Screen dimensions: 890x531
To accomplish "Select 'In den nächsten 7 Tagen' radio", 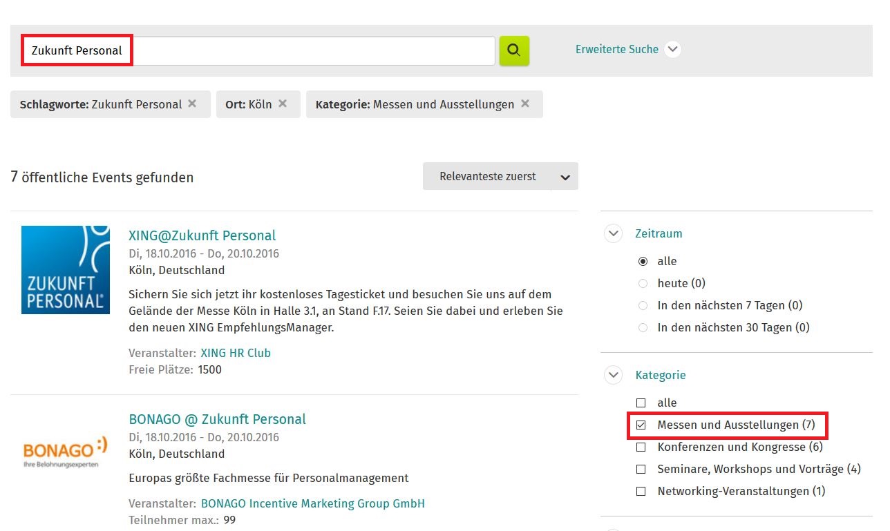I will click(643, 306).
